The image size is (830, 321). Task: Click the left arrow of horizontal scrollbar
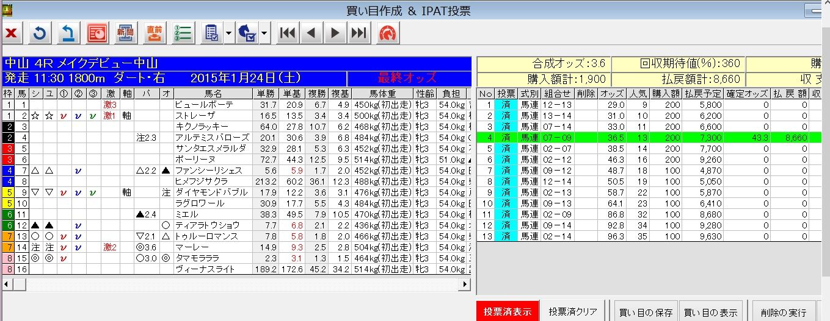click(x=7, y=284)
